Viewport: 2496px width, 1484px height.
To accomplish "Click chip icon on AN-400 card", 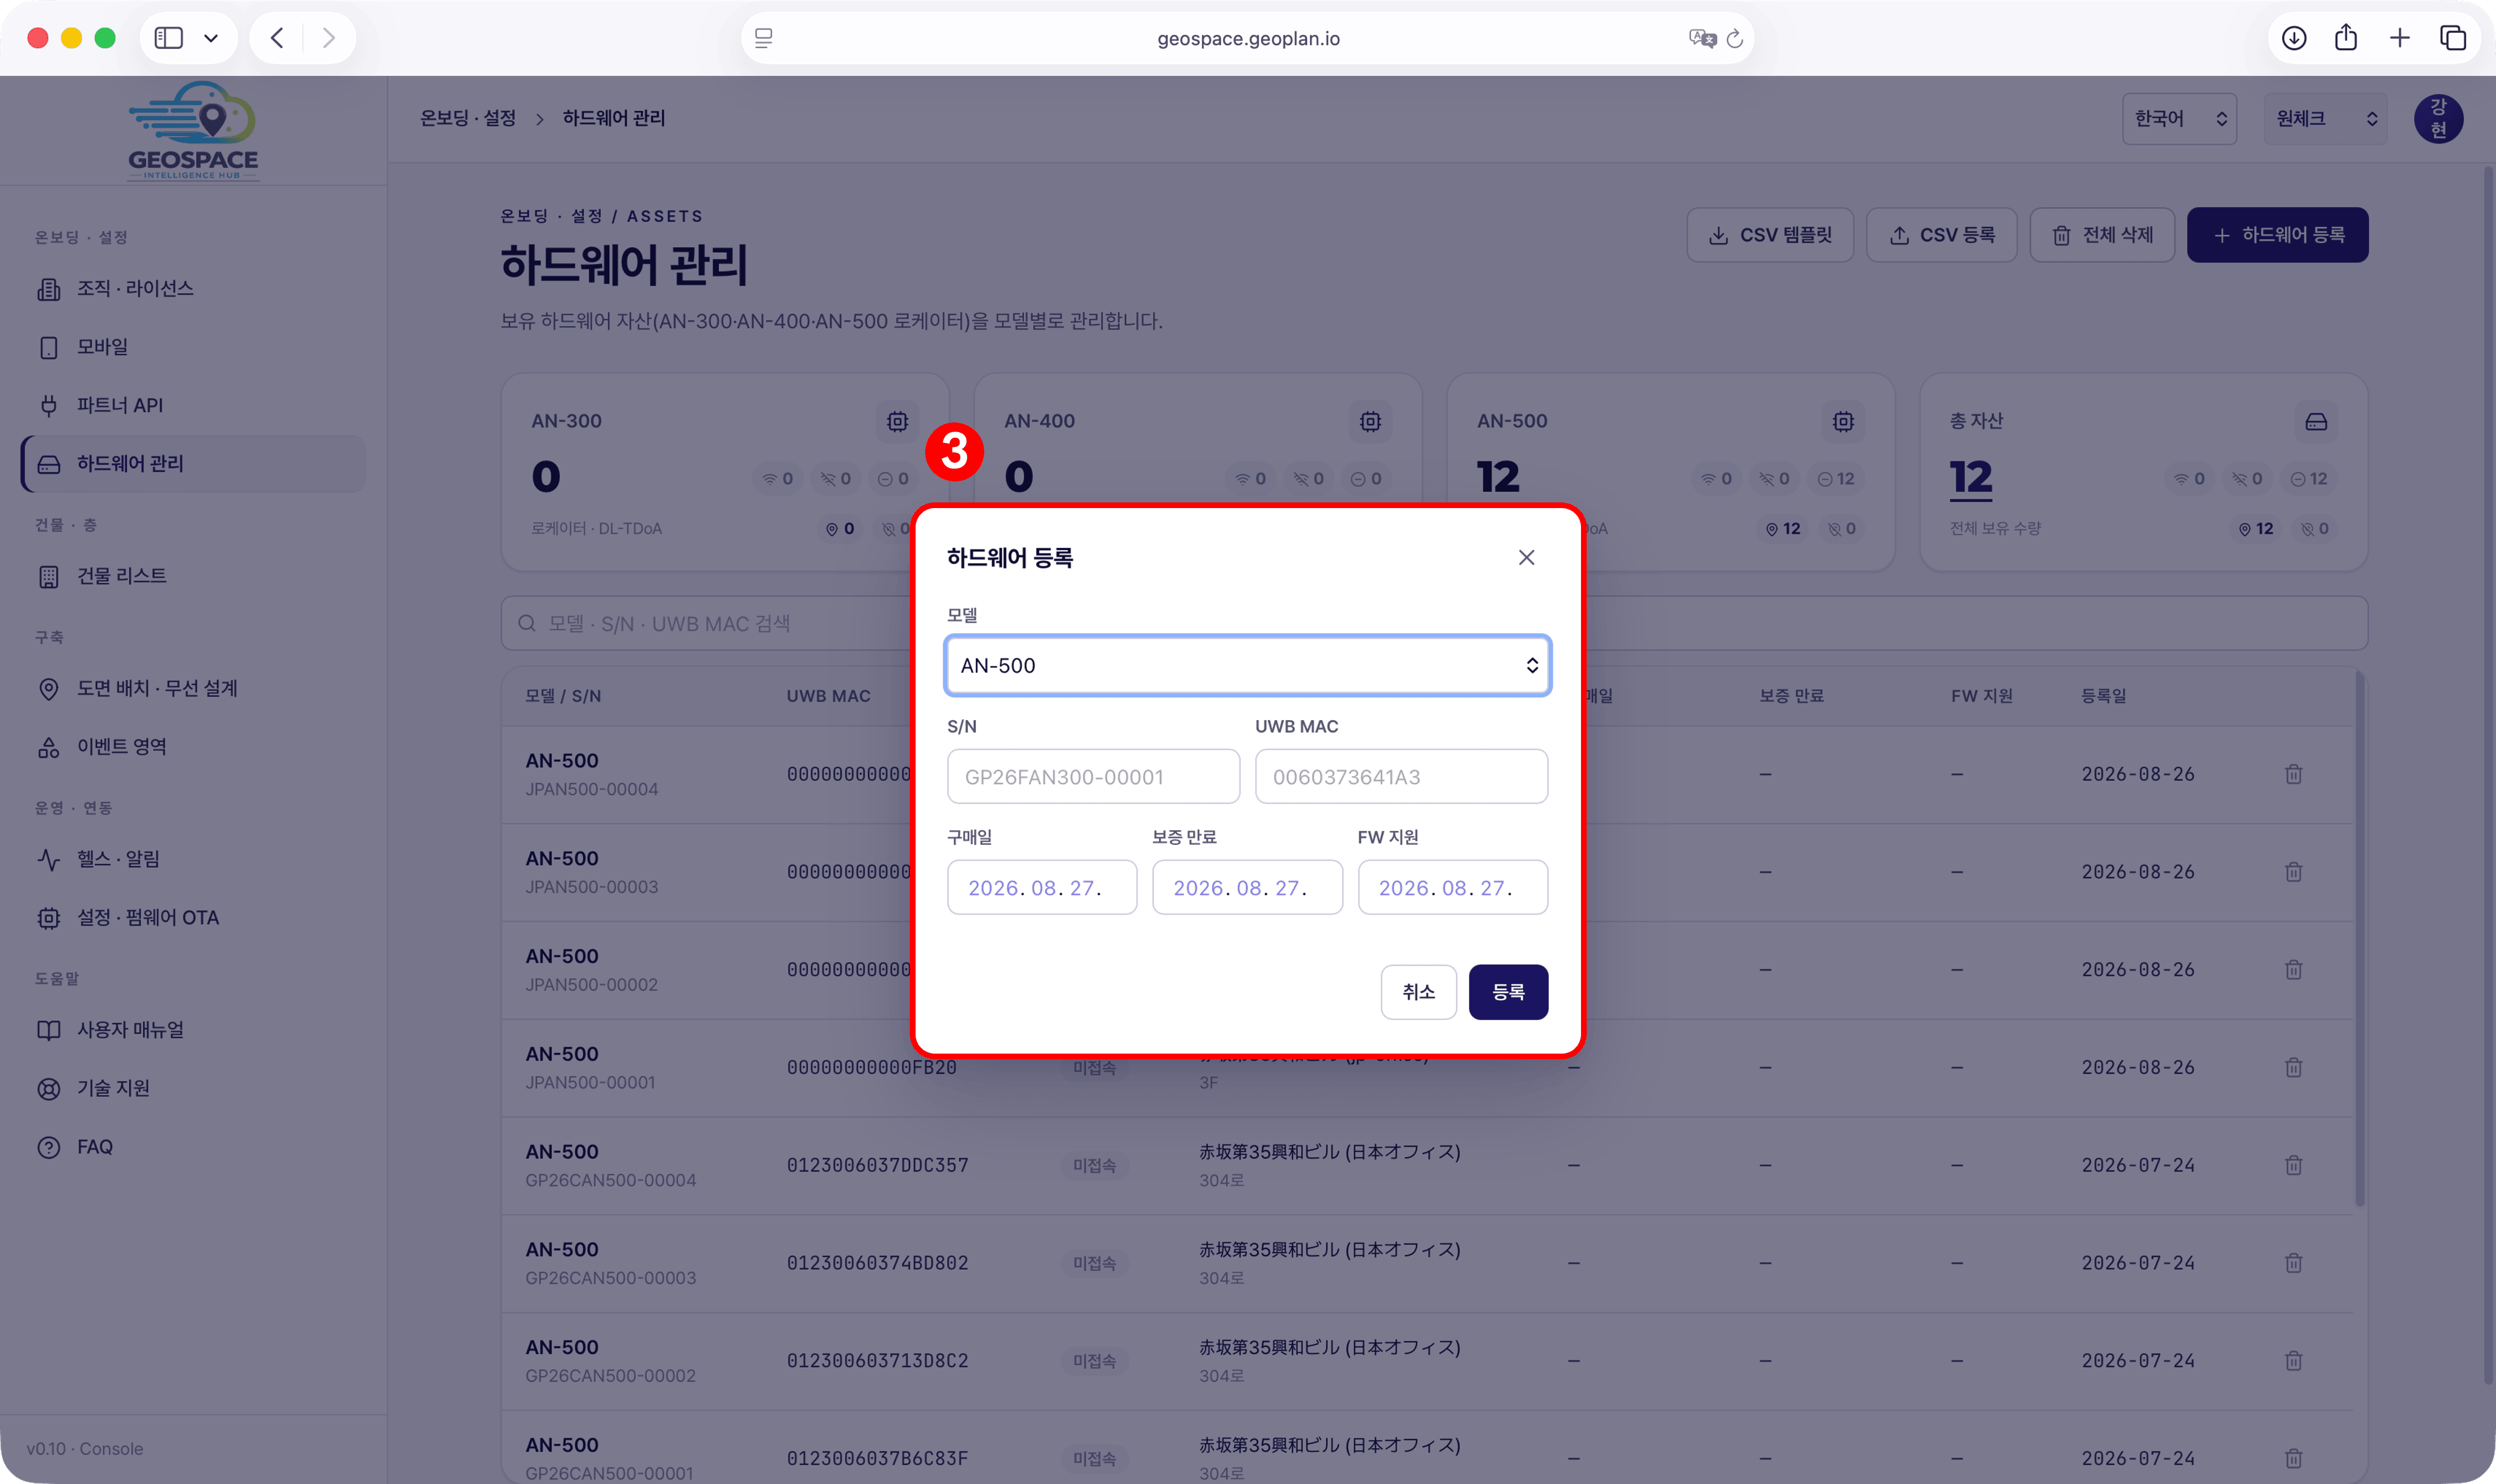I will (x=1369, y=421).
